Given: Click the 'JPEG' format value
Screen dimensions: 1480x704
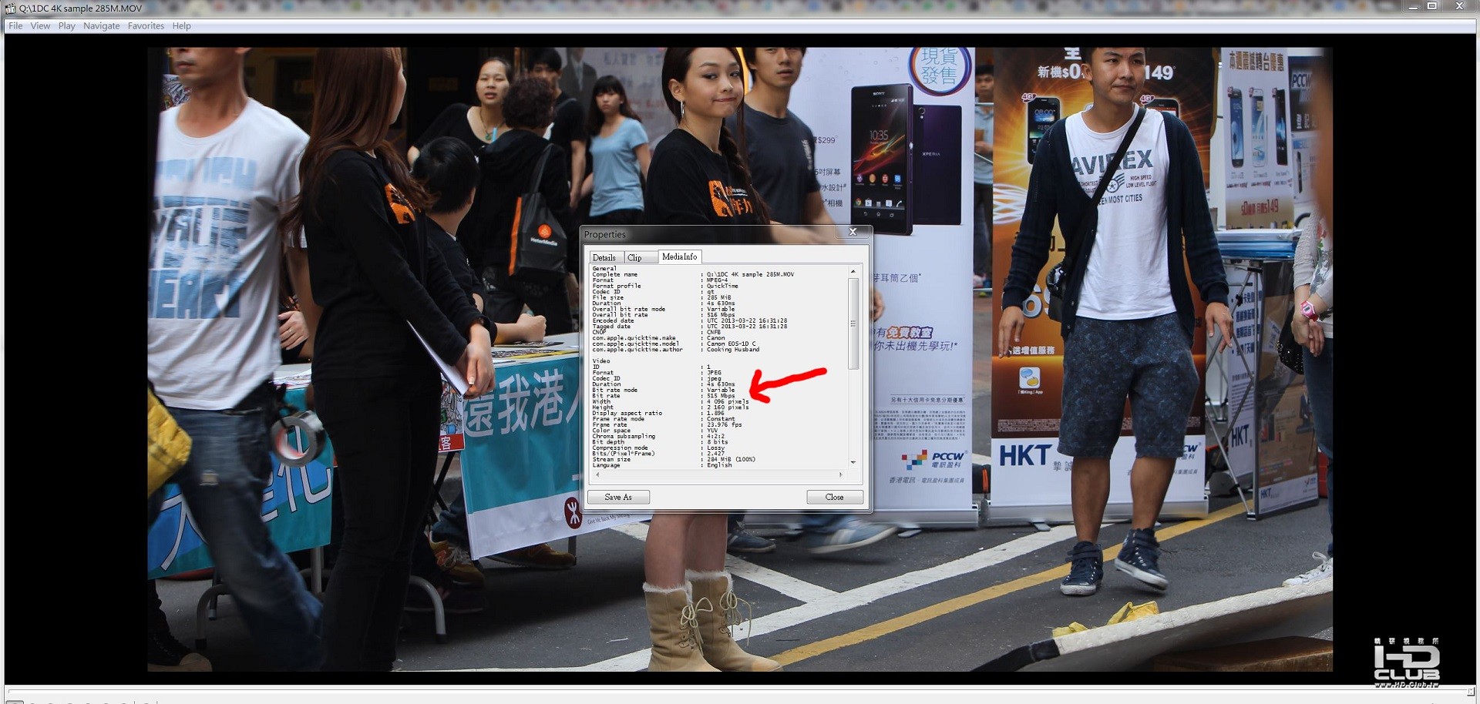Looking at the screenshot, I should [715, 373].
